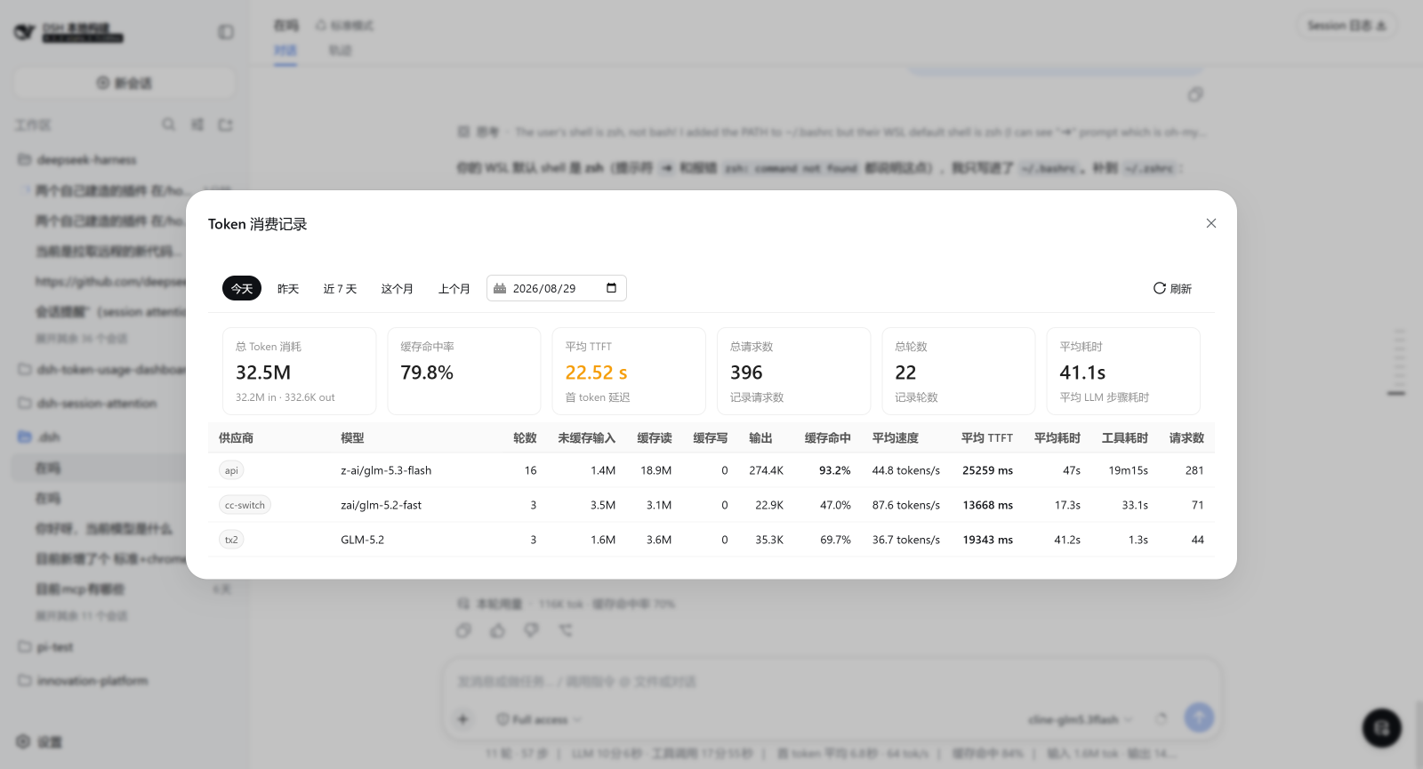Click the search icon in the background sidebar

(x=168, y=124)
